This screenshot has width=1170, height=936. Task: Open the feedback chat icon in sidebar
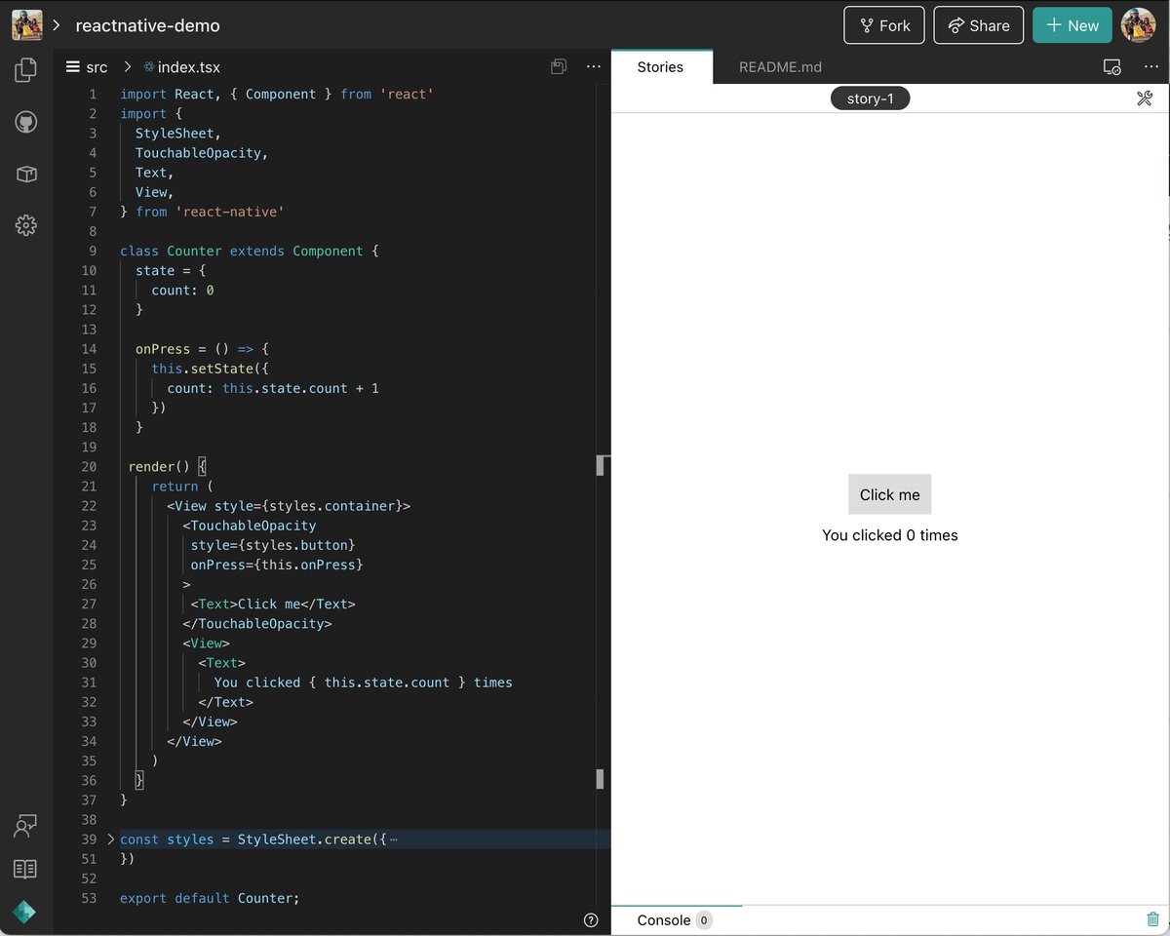[25, 826]
